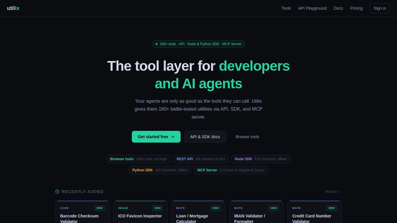
Task: Open the ICO Favicon Inspector card
Action: pyautogui.click(x=140, y=212)
